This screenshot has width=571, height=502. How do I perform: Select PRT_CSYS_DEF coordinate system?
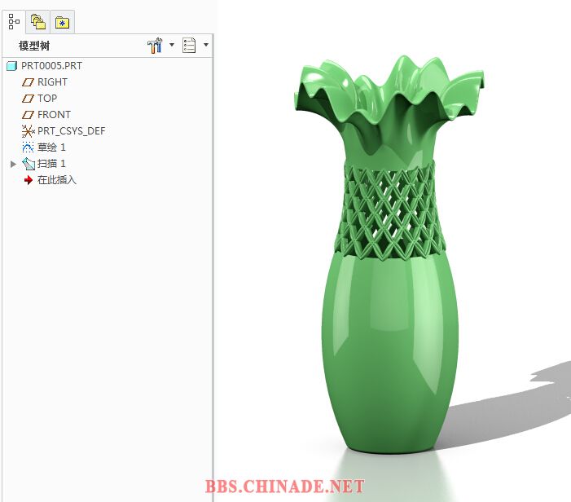tap(72, 130)
